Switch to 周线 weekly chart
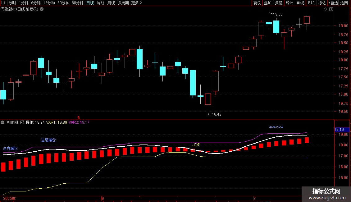351x202 pixels. coord(101,3)
